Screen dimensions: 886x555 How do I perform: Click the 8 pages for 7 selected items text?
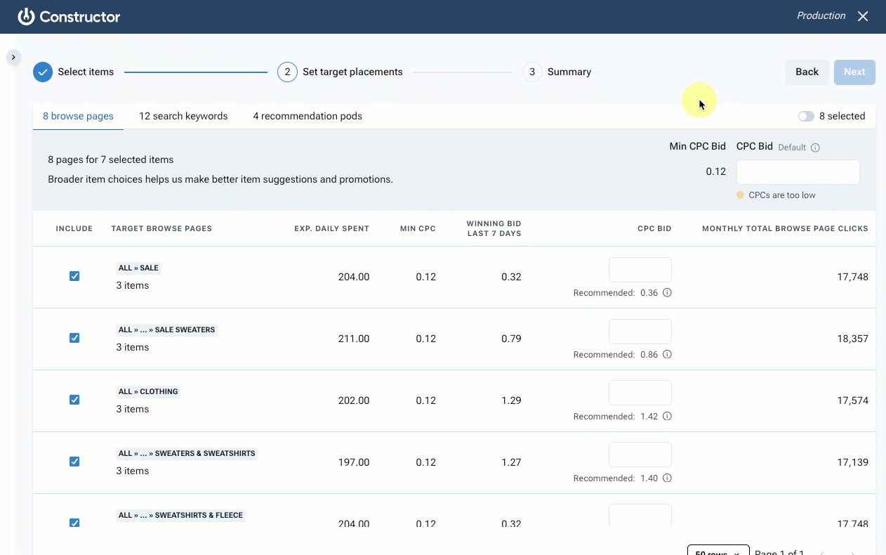click(111, 159)
